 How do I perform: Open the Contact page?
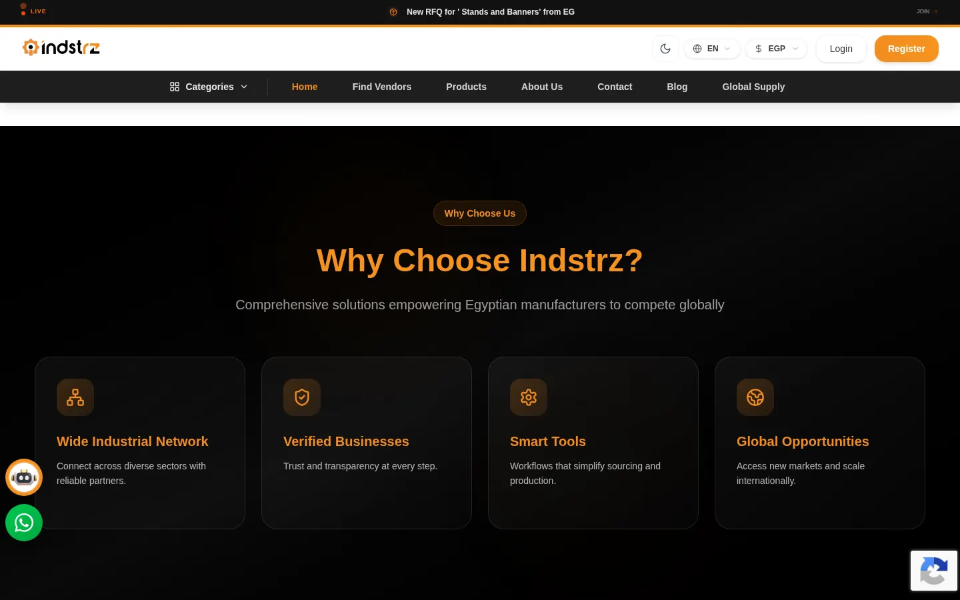[x=615, y=87]
